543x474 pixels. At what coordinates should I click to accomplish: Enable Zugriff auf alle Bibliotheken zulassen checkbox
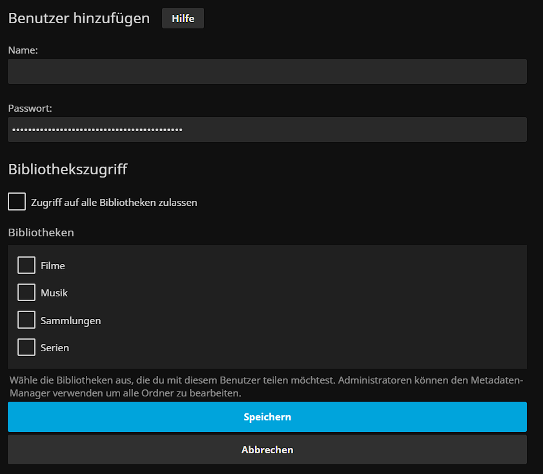pyautogui.click(x=17, y=201)
